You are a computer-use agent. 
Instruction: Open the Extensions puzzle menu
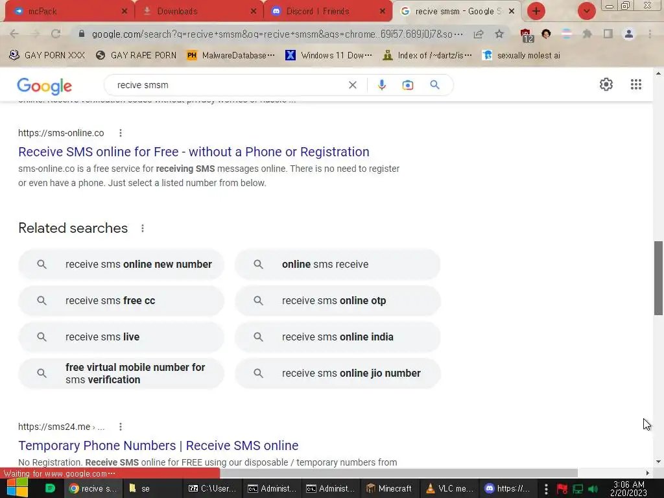587,34
